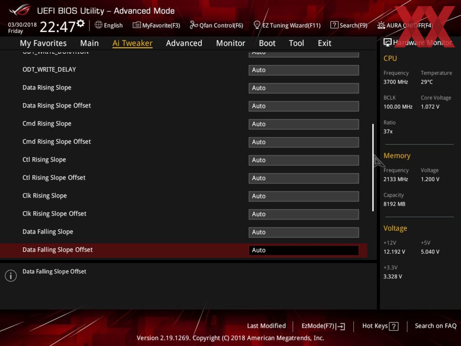Click the date 03/30/2018
The image size is (461, 346).
click(x=22, y=25)
